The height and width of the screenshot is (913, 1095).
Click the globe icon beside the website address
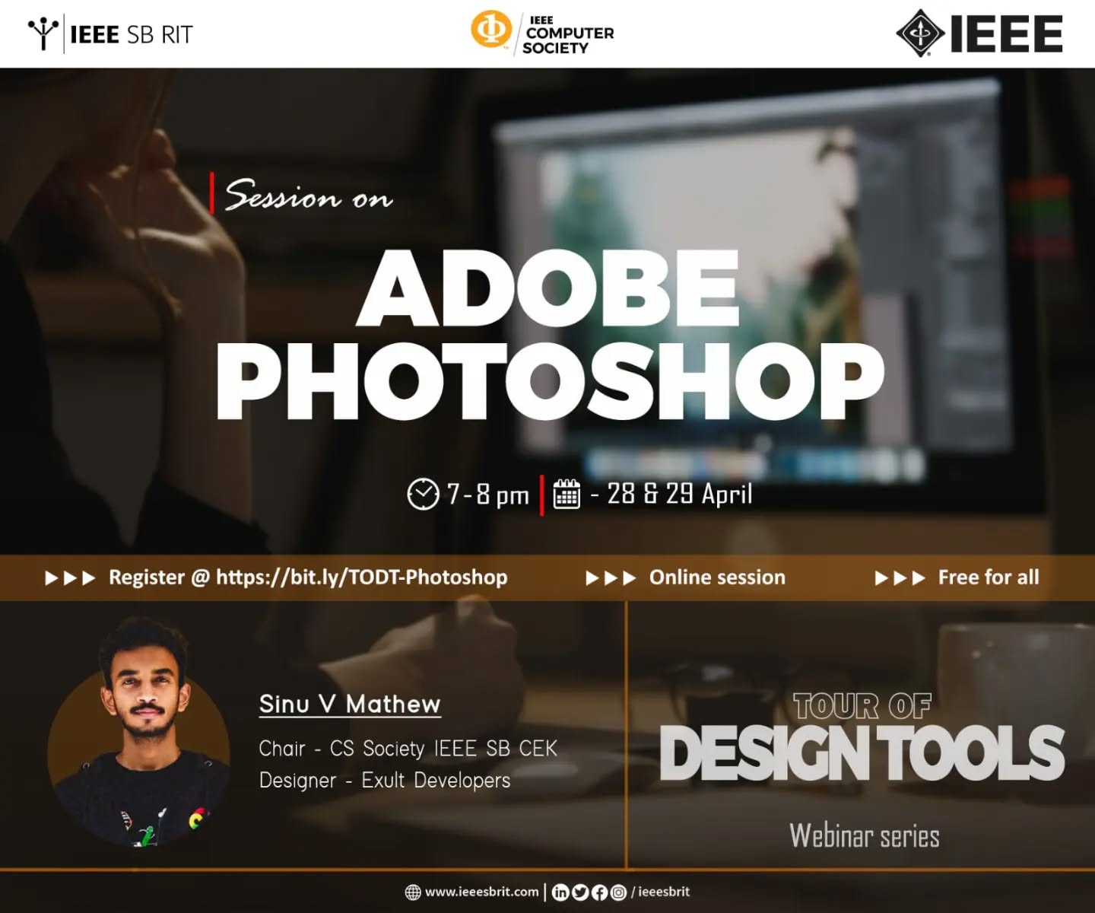pyautogui.click(x=413, y=892)
